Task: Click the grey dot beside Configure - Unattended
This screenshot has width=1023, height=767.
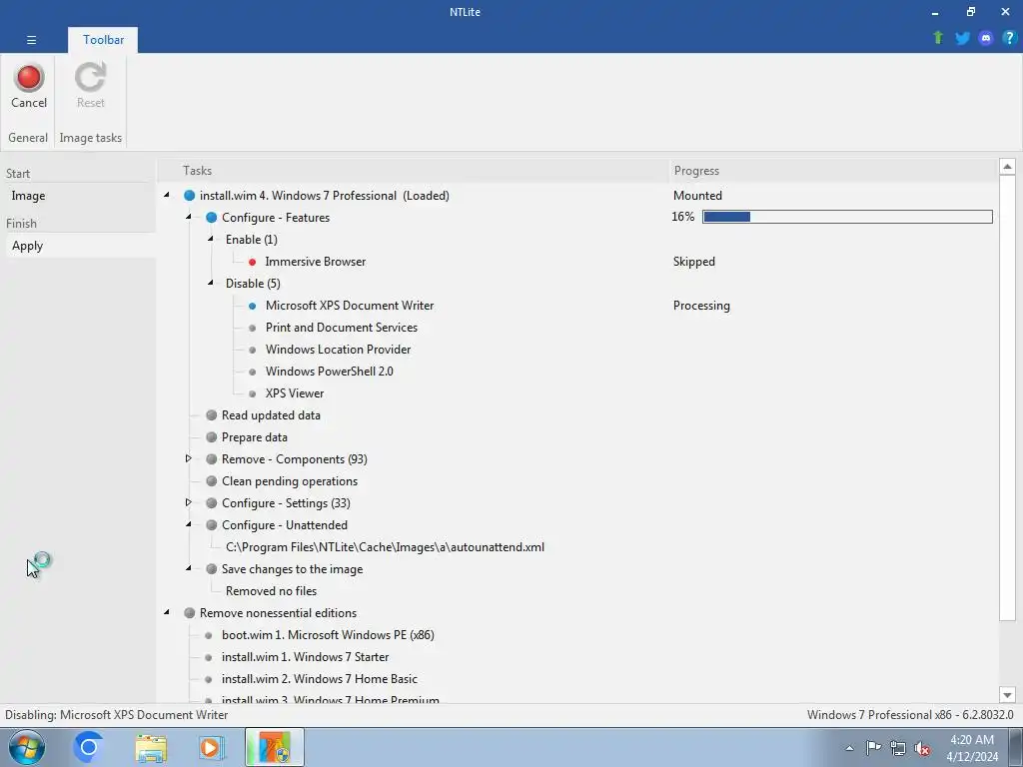Action: point(212,525)
